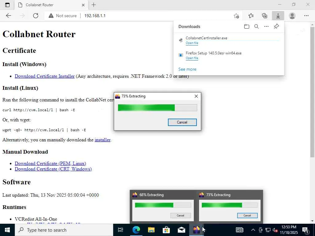Click the taskbar search box
The height and width of the screenshot is (236, 315).
coord(64,230)
